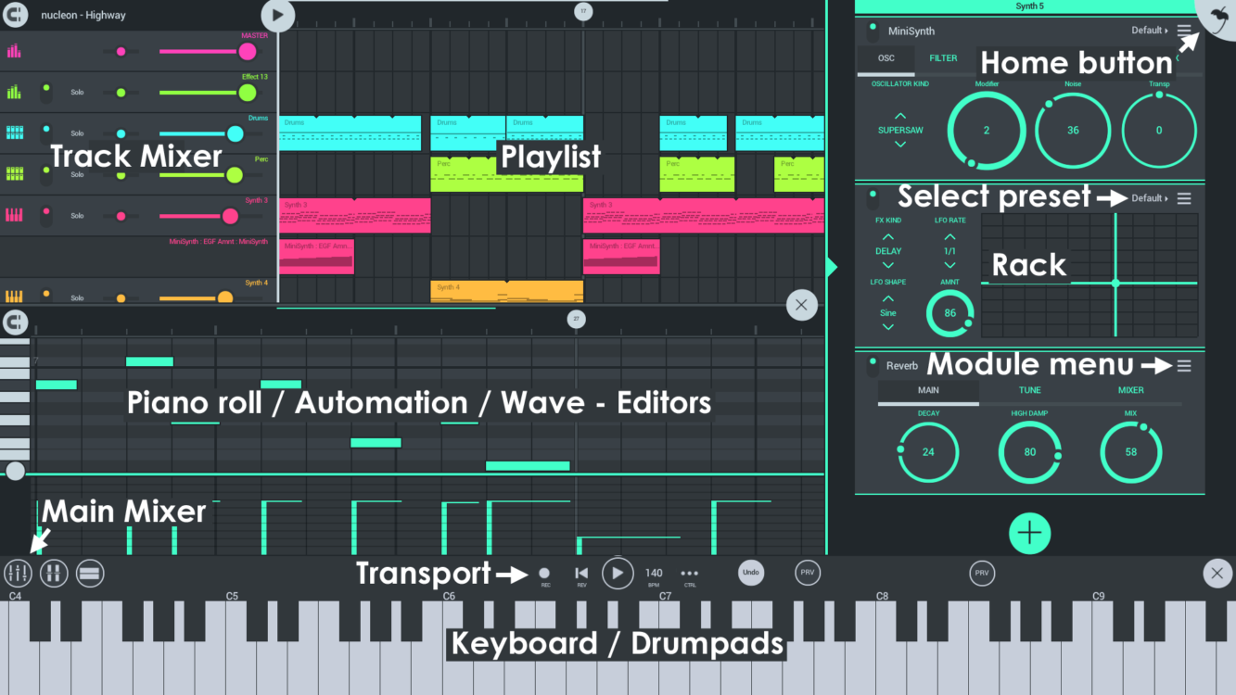The width and height of the screenshot is (1236, 695).
Task: Tap the PRV button next to Undo
Action: tap(807, 573)
